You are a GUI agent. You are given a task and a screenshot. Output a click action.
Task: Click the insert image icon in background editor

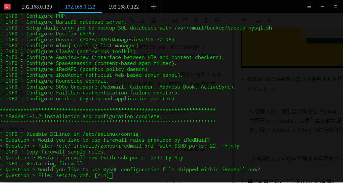[153, 20]
